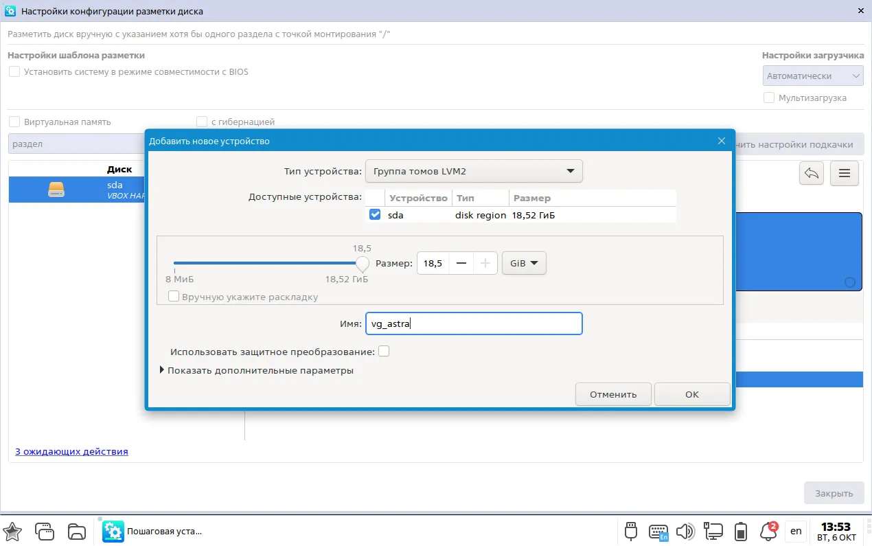The width and height of the screenshot is (872, 546).
Task: Uncheck the sda device checkbox
Action: click(x=375, y=215)
